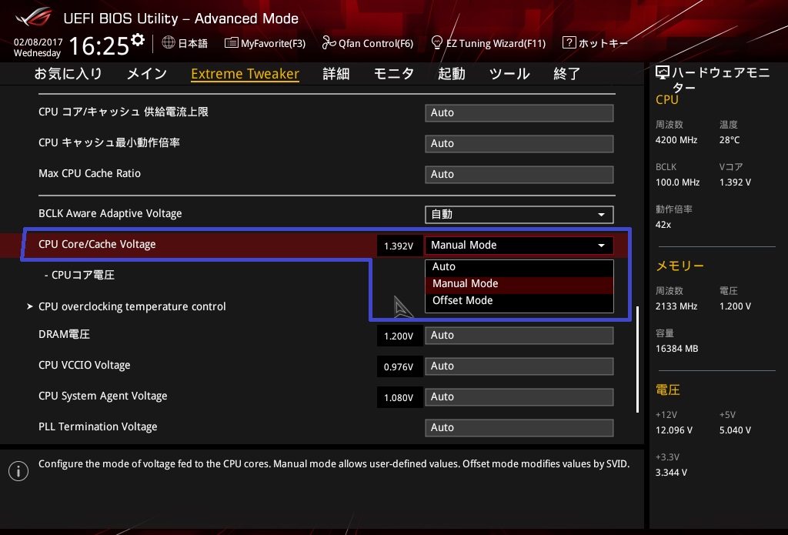
Task: Click the ホットキー label
Action: click(603, 43)
